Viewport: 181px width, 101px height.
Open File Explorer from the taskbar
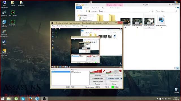[x=9, y=99]
